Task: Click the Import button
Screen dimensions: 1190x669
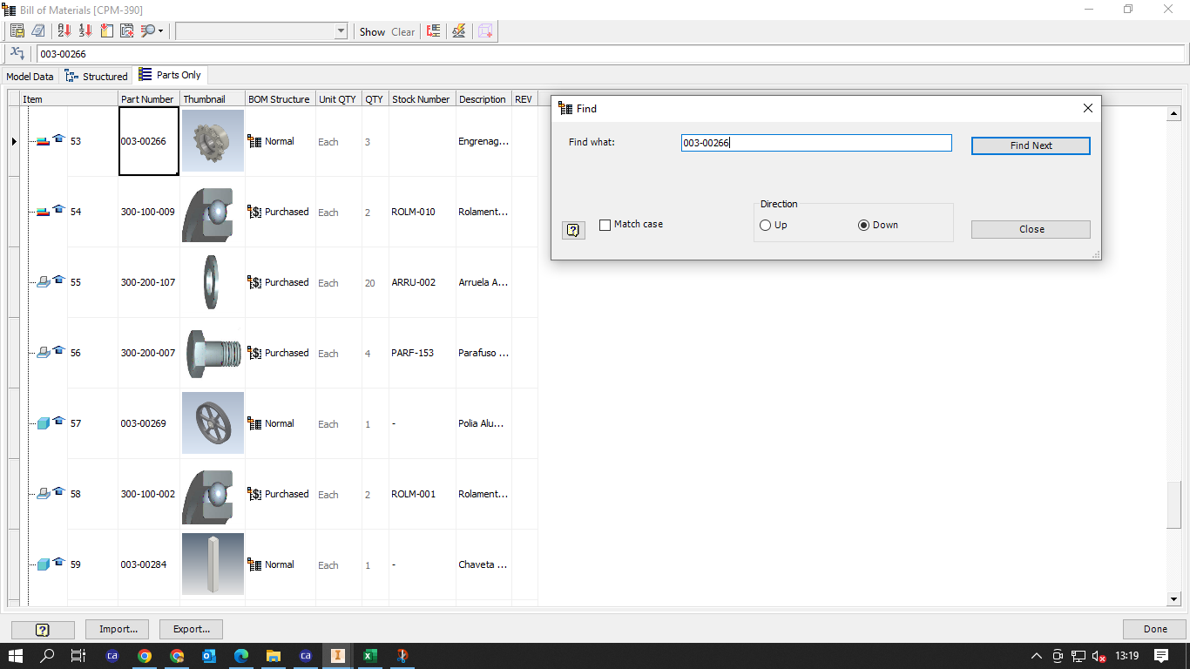Action: point(117,628)
